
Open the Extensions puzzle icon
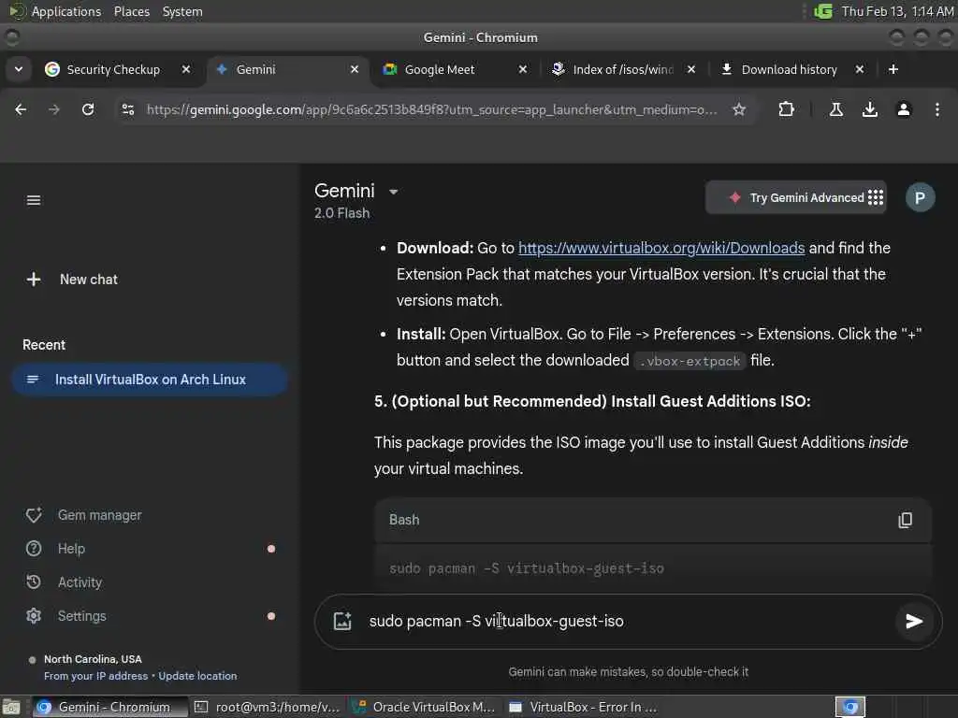[786, 109]
